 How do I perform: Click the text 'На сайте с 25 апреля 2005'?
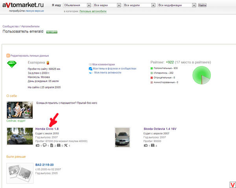coord(44,87)
